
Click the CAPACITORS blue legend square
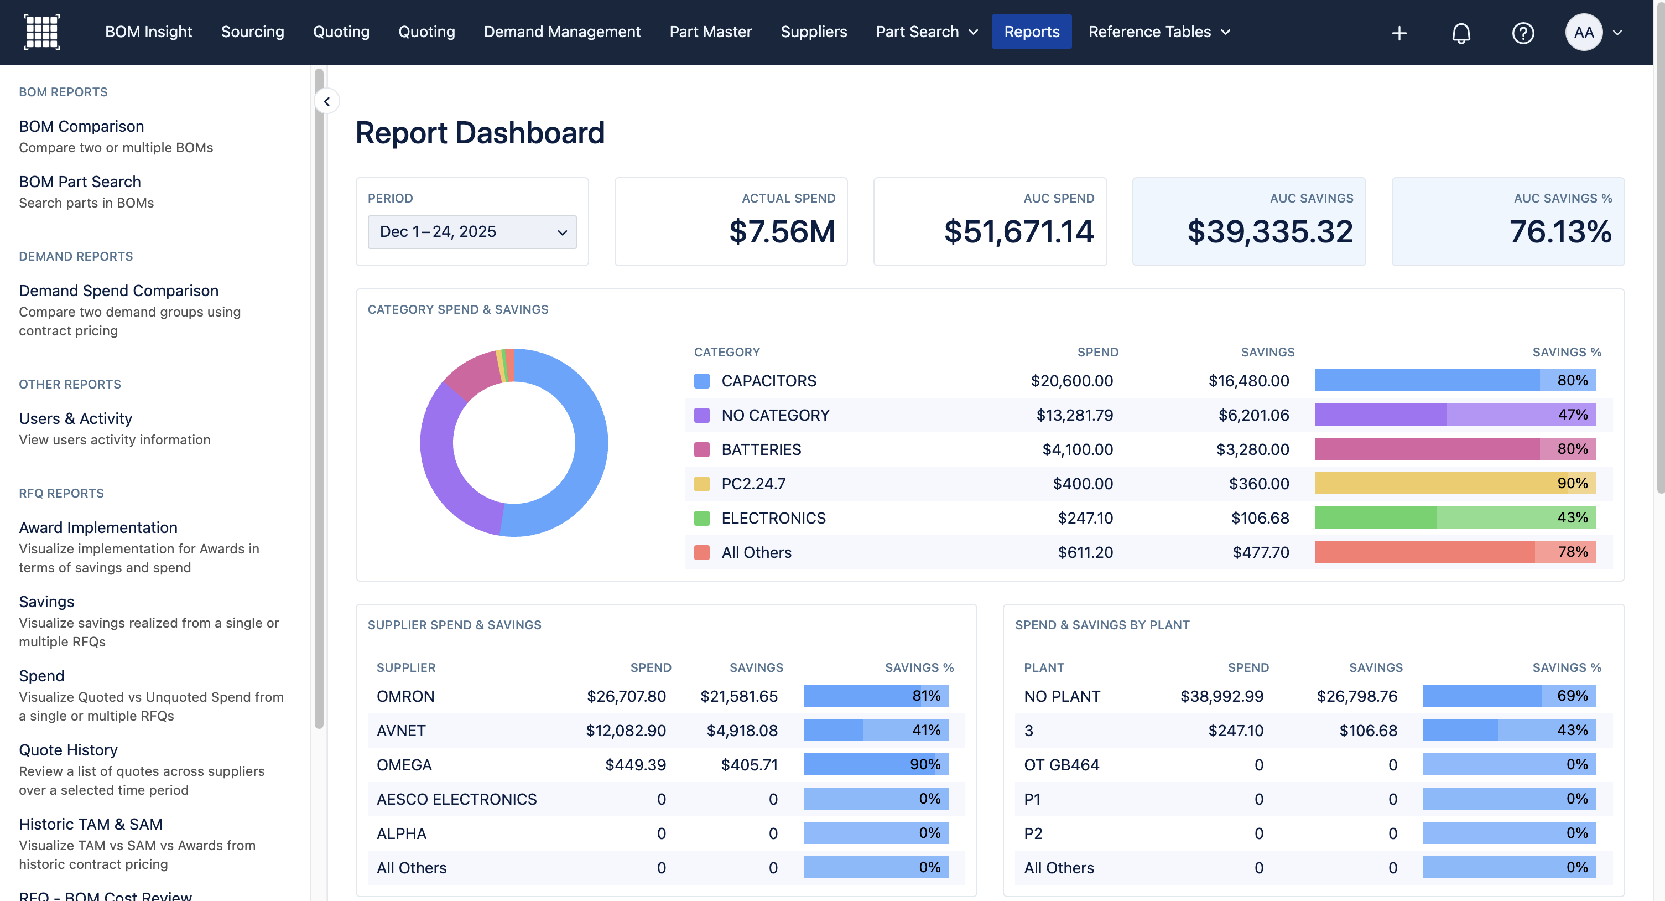(x=701, y=381)
